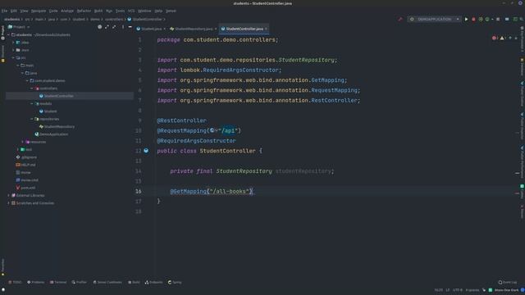
Task: Click the collapse all icon in Project panel
Action: pos(114,27)
